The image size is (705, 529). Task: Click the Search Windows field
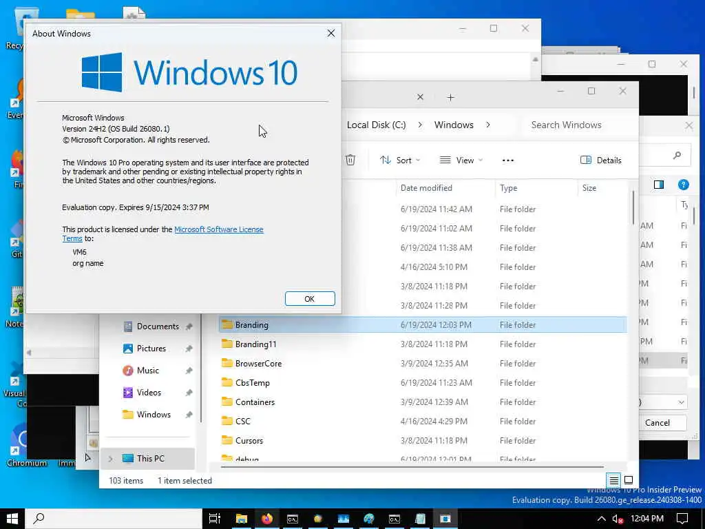pos(580,125)
